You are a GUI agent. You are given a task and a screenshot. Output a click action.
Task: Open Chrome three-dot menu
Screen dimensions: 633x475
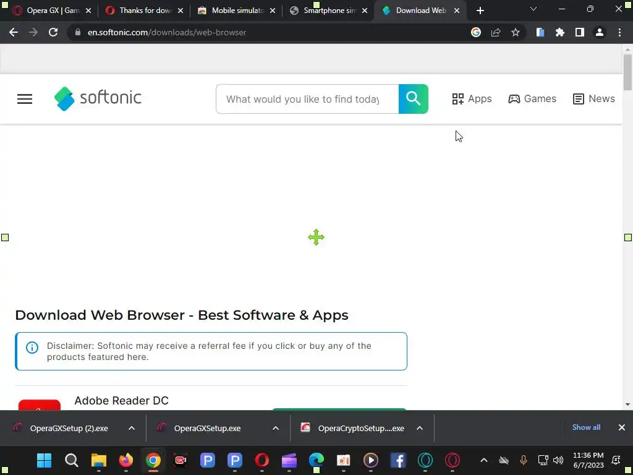[x=619, y=32]
